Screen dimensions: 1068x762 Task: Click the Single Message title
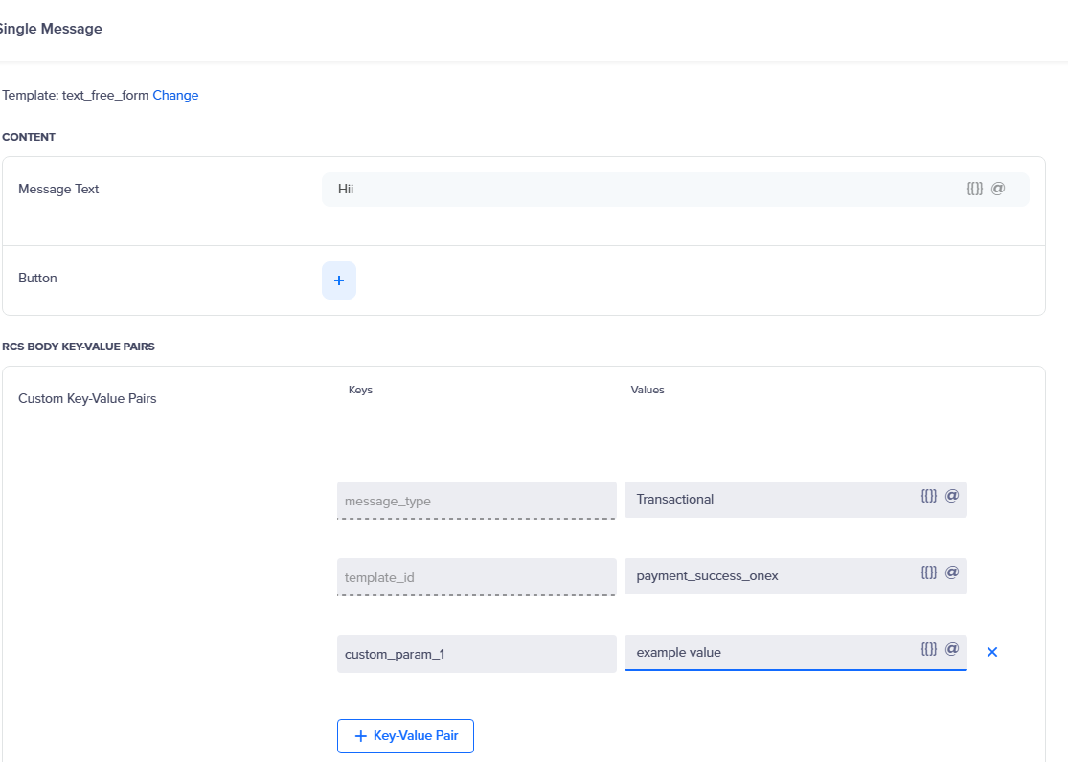pyautogui.click(x=51, y=29)
